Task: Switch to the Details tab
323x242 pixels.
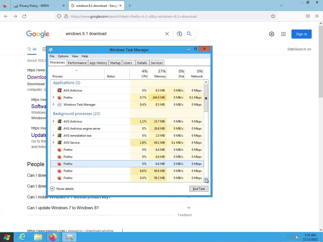Action: point(142,63)
